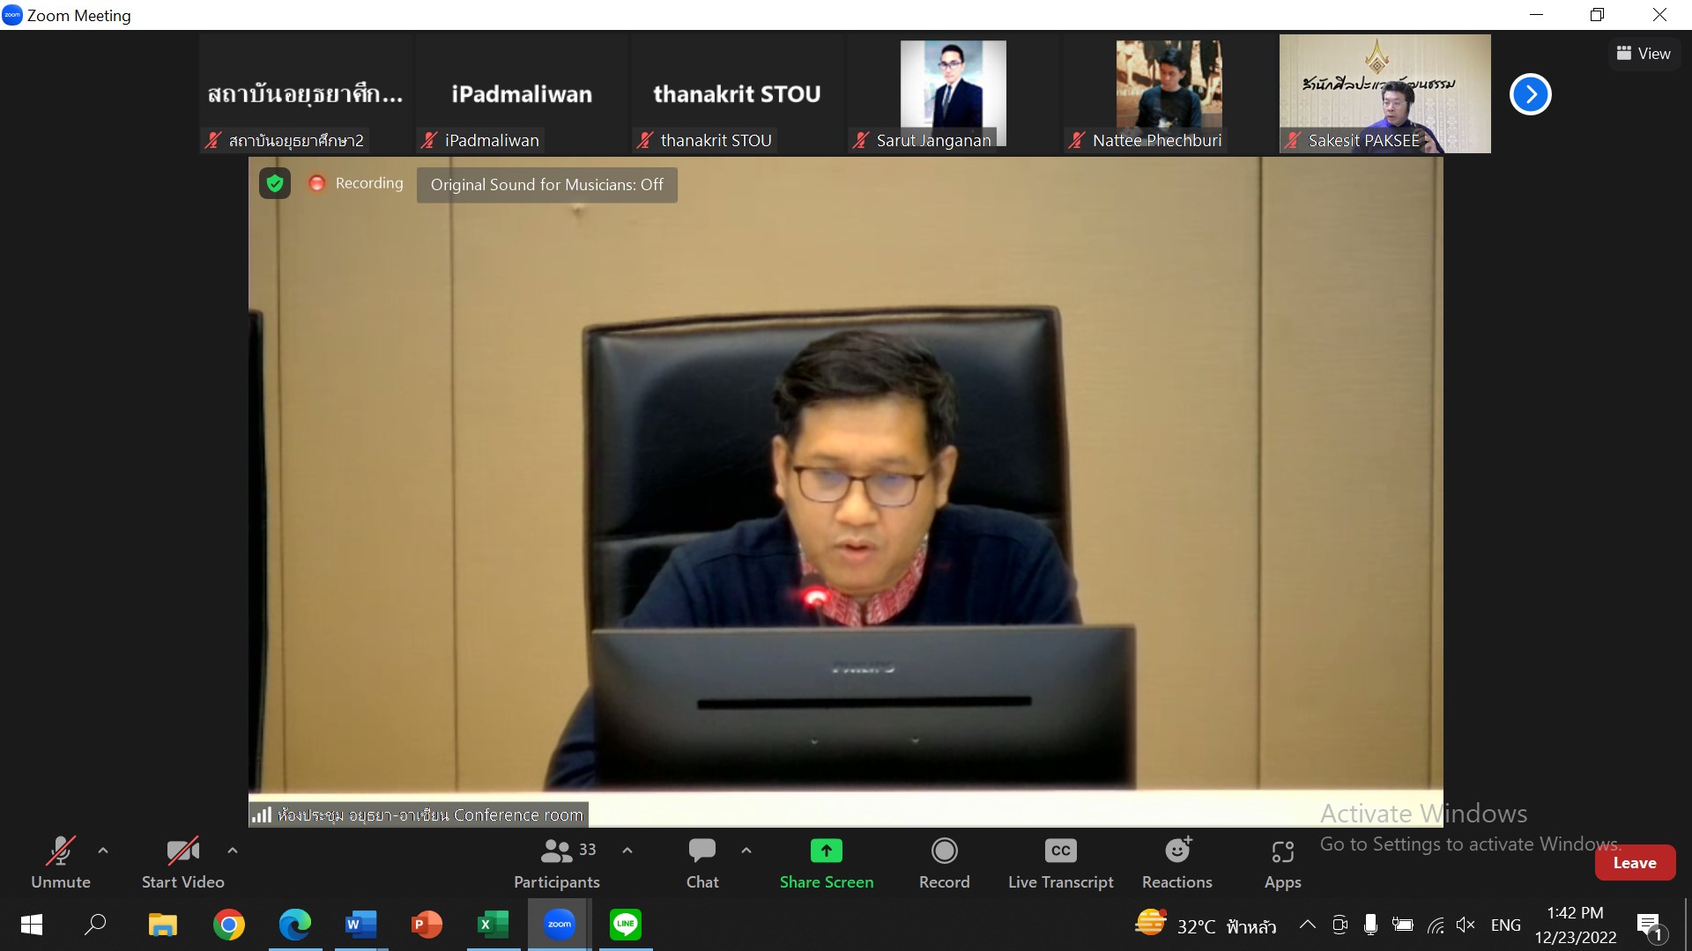Image resolution: width=1692 pixels, height=951 pixels.
Task: Open Windows taskbar search
Action: pos(95,925)
